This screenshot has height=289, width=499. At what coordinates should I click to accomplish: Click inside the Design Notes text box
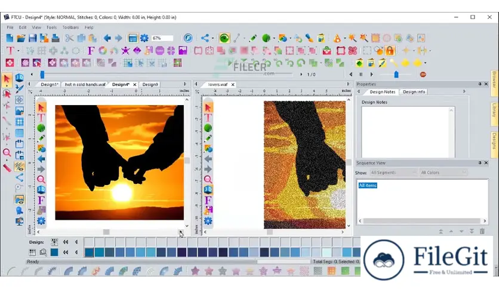click(408, 132)
